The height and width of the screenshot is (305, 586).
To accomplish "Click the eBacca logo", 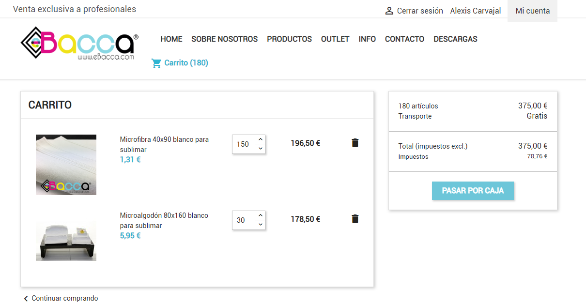I will pyautogui.click(x=79, y=44).
